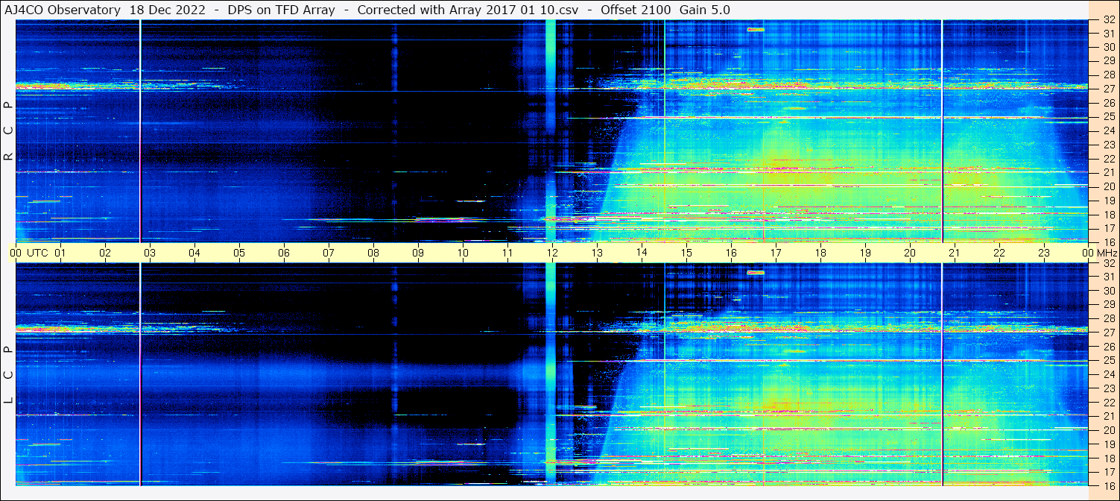Click 21 MHz on RCP frequency scale
The image size is (1120, 501).
[x=1108, y=172]
